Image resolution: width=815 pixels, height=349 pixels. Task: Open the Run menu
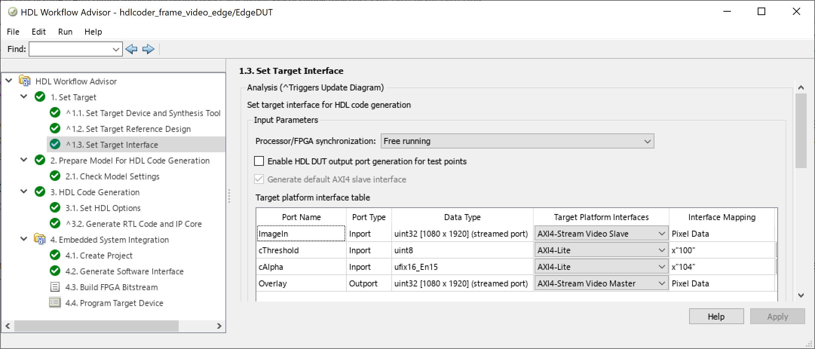(65, 32)
